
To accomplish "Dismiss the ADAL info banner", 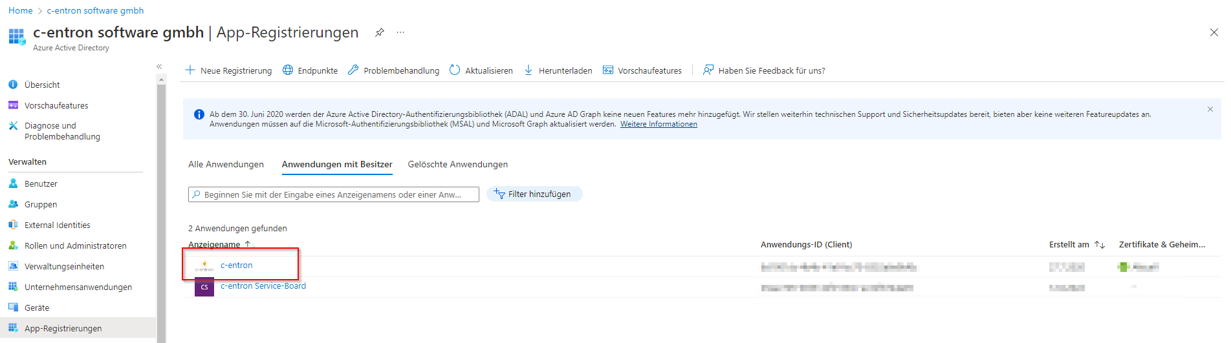I will 1210,109.
